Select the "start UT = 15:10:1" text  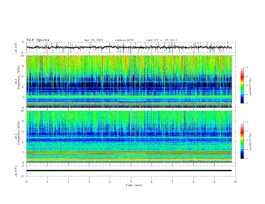click(162, 40)
